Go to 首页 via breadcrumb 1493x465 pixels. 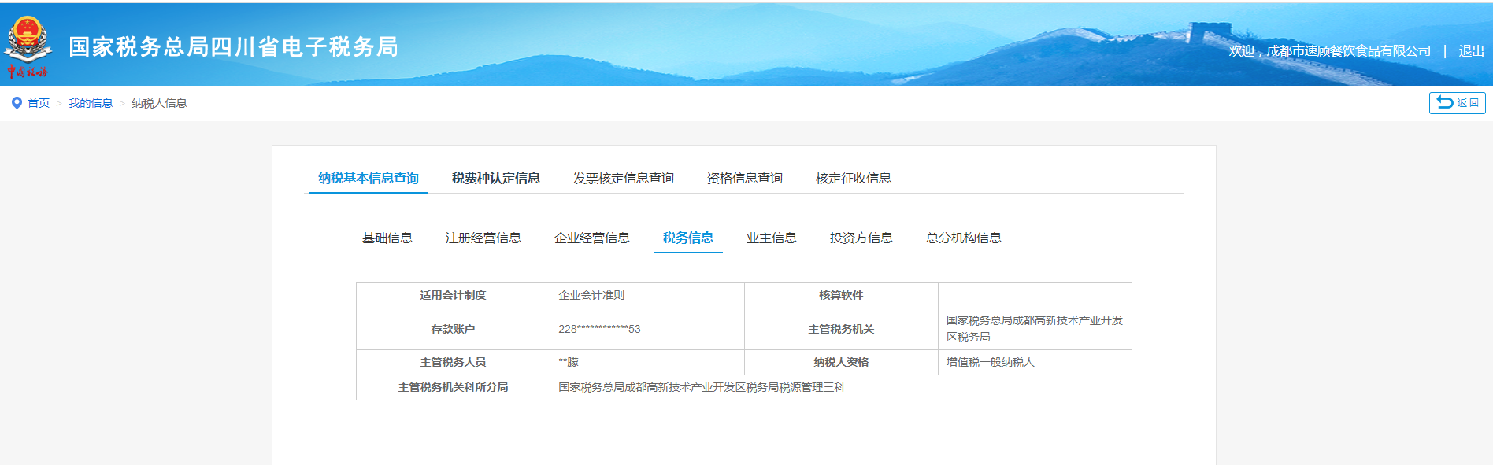[x=39, y=103]
